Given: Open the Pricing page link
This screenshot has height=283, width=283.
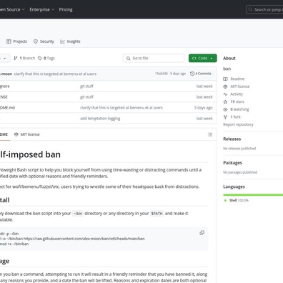Looking at the screenshot, I should (x=66, y=9).
